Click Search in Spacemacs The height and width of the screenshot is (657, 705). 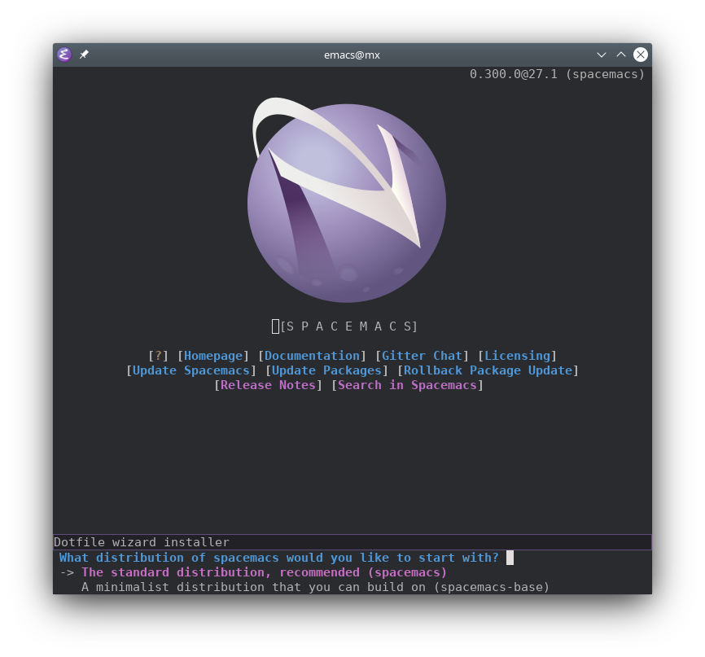[x=407, y=385]
